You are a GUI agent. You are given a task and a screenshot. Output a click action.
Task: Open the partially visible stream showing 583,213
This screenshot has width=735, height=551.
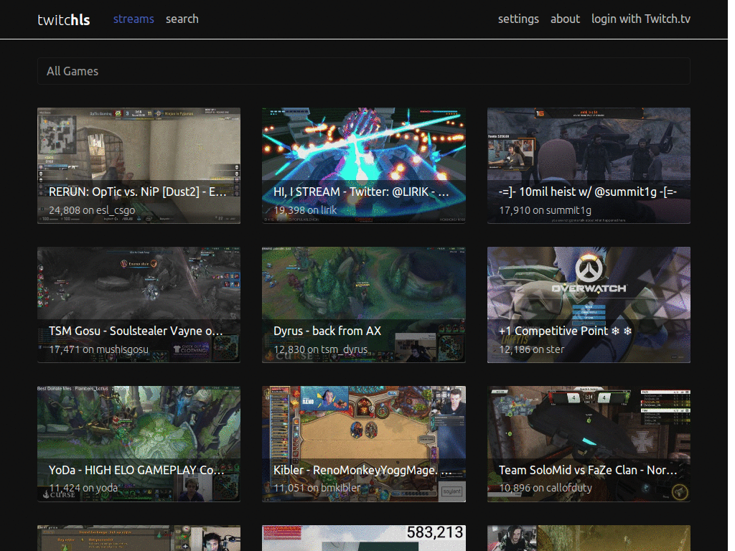pos(364,538)
